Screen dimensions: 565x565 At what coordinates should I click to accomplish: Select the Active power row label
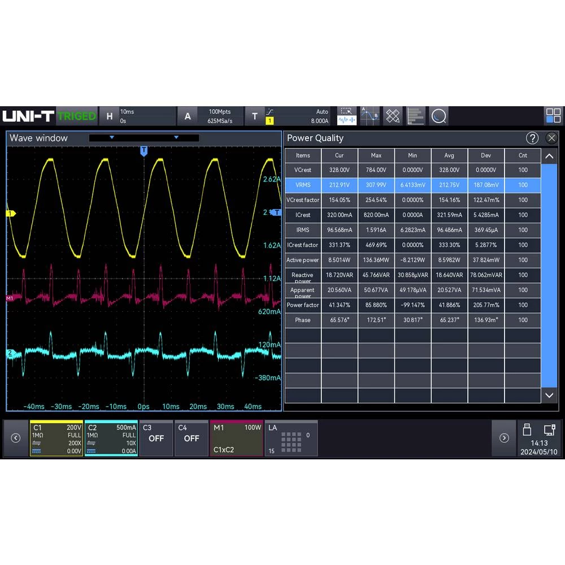[303, 260]
